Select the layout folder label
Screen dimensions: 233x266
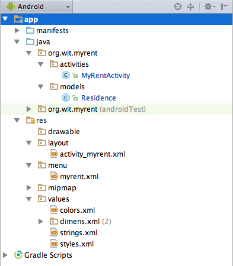click(58, 143)
